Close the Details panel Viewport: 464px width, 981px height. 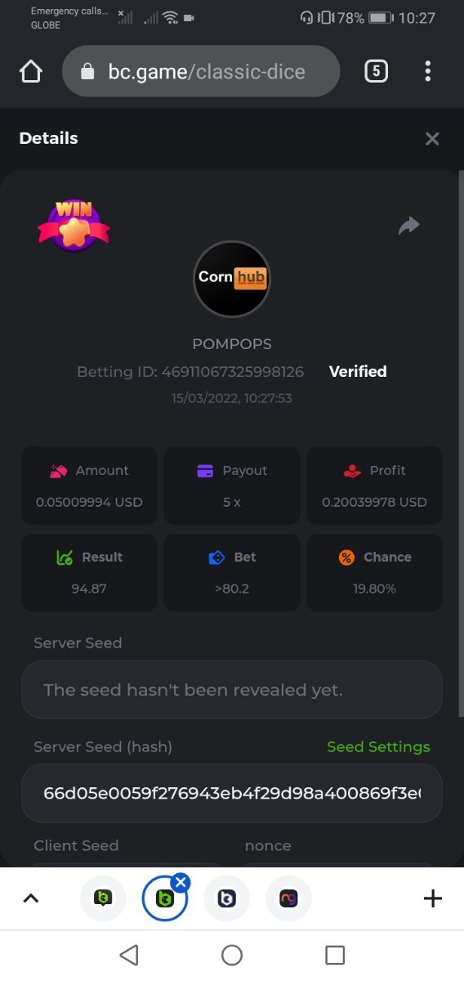[x=432, y=139]
